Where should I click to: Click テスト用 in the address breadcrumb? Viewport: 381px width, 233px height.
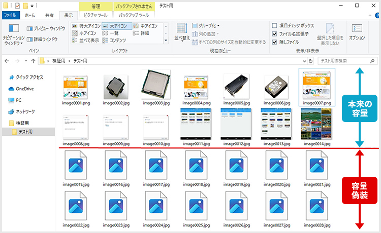tap(80, 61)
